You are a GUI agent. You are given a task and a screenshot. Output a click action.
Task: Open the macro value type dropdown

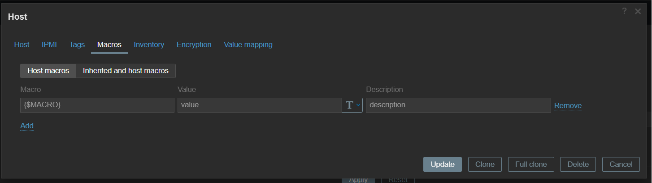click(352, 105)
